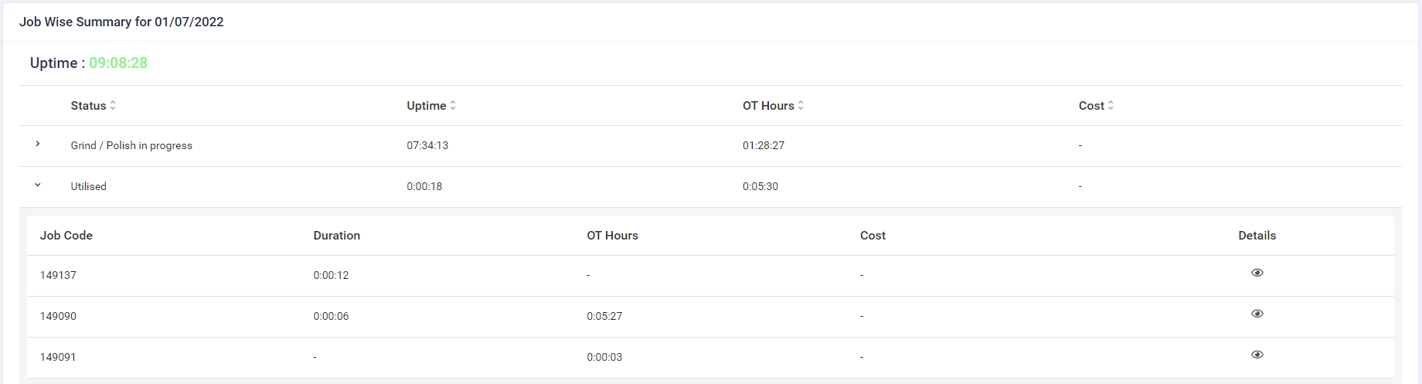The height and width of the screenshot is (384, 1422).
Task: Sort by Cost column arrows
Action: [1111, 106]
